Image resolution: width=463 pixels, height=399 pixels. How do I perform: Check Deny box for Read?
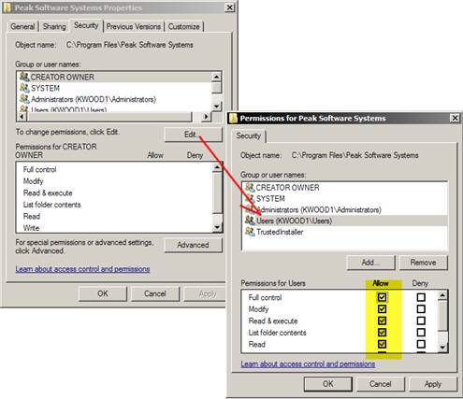click(421, 344)
